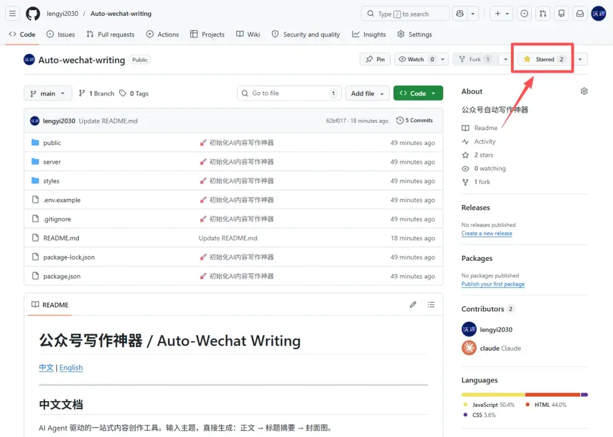The width and height of the screenshot is (613, 437).
Task: Open the Projects tab
Action: 207,35
